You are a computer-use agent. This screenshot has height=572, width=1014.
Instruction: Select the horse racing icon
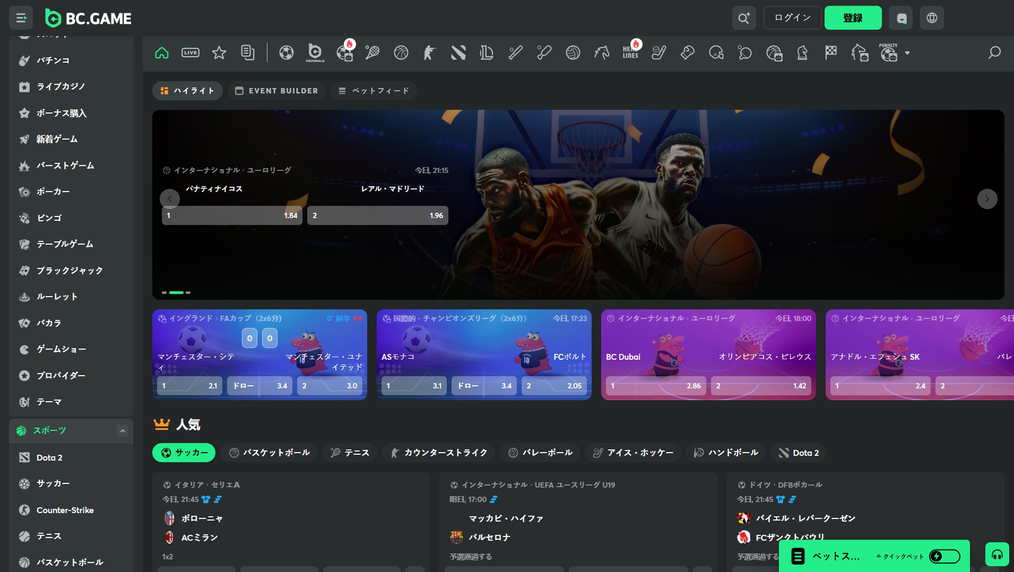tap(602, 53)
